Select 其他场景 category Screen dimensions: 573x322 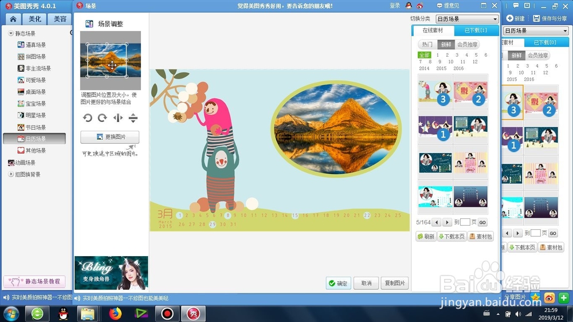coord(32,150)
